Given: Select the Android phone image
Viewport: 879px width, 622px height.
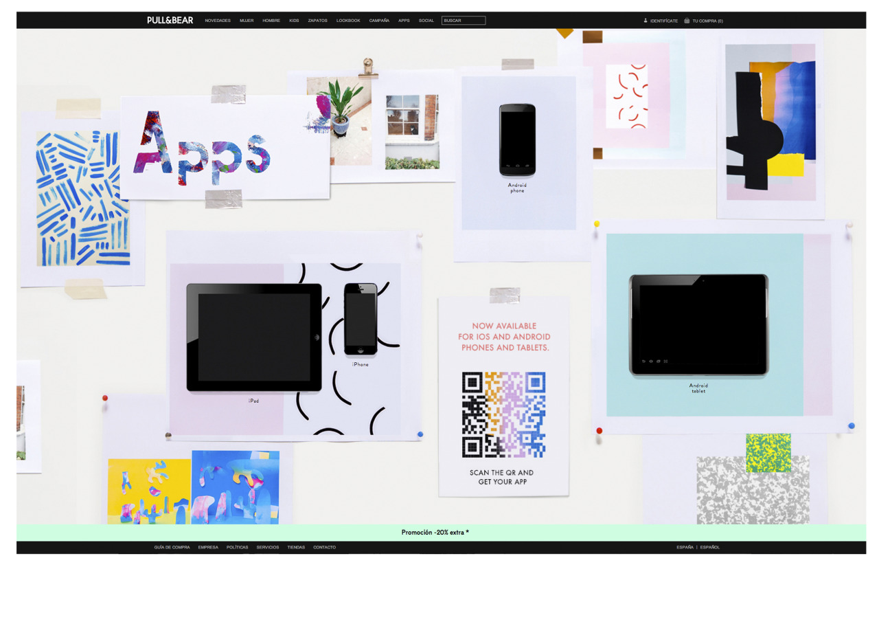Looking at the screenshot, I should tap(517, 140).
